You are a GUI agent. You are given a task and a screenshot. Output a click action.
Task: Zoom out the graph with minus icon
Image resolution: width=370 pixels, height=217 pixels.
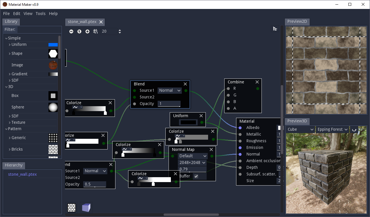pyautogui.click(x=71, y=31)
